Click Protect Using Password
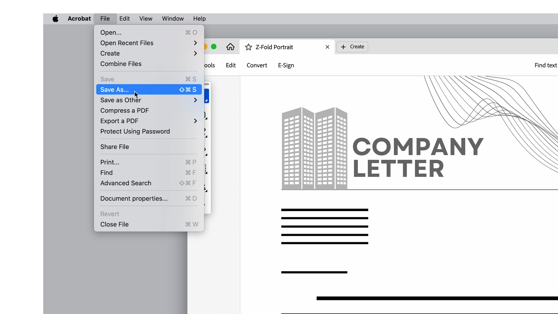This screenshot has height=314, width=558. click(135, 131)
